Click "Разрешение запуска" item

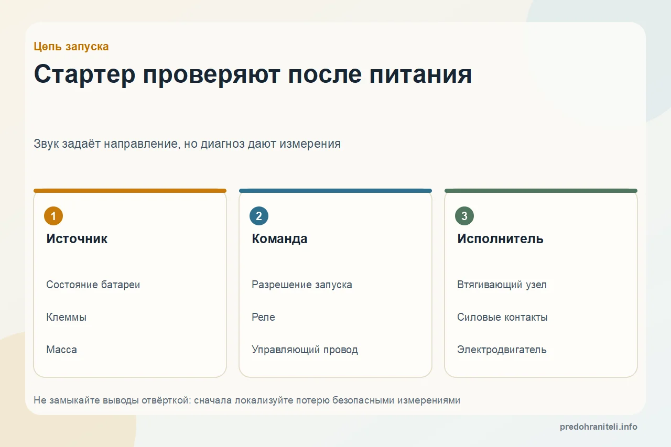coord(302,285)
